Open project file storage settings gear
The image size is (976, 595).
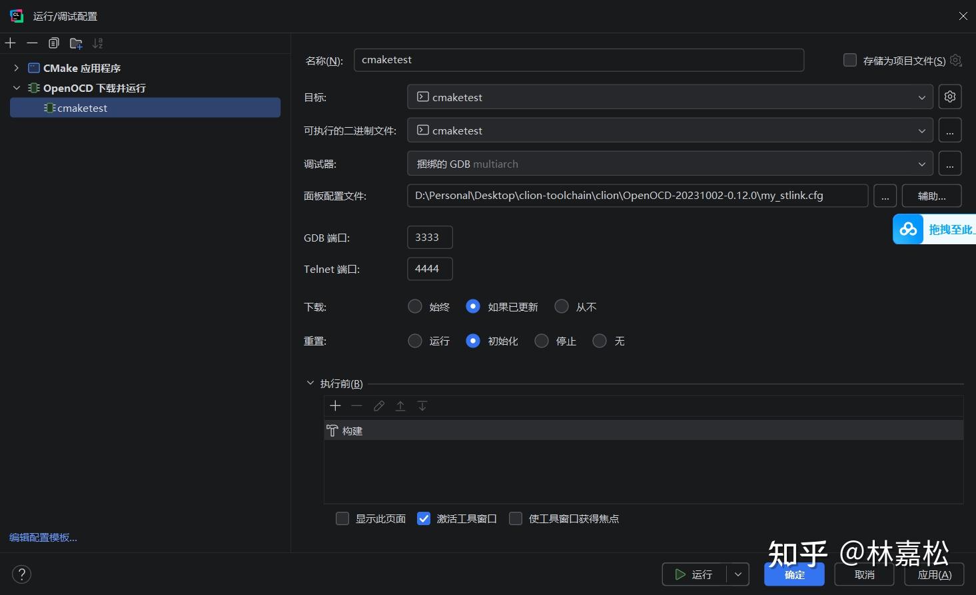(x=956, y=60)
